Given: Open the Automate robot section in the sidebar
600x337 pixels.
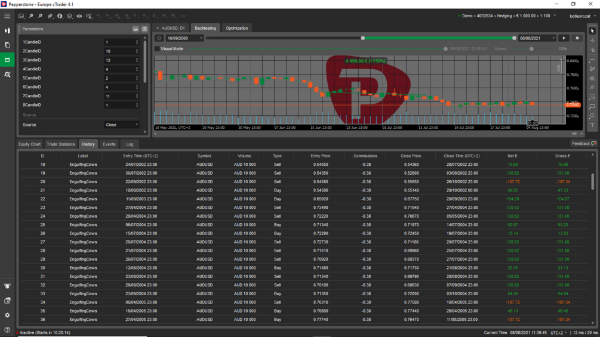Looking at the screenshot, I should (x=7, y=60).
